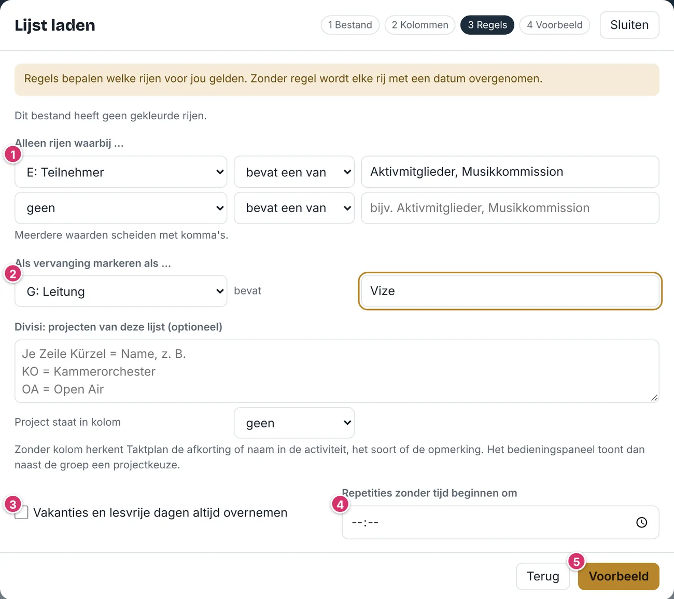Click the 'Dit bestand heeft geen gekleurde rijen.' text
The width and height of the screenshot is (674, 599).
[x=110, y=116]
